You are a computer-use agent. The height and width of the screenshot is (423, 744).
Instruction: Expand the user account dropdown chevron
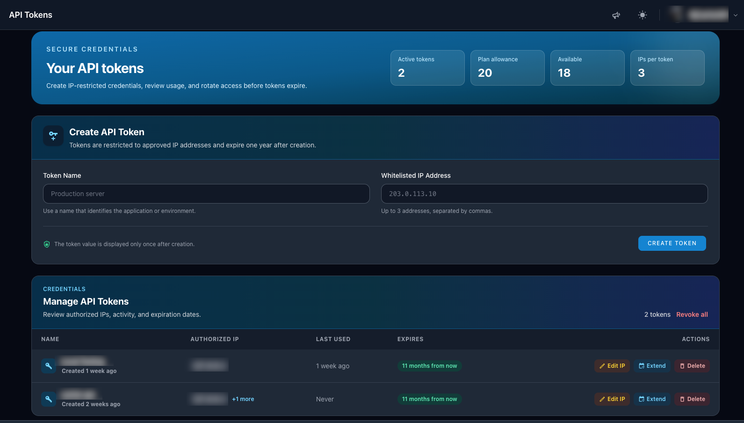pos(736,15)
